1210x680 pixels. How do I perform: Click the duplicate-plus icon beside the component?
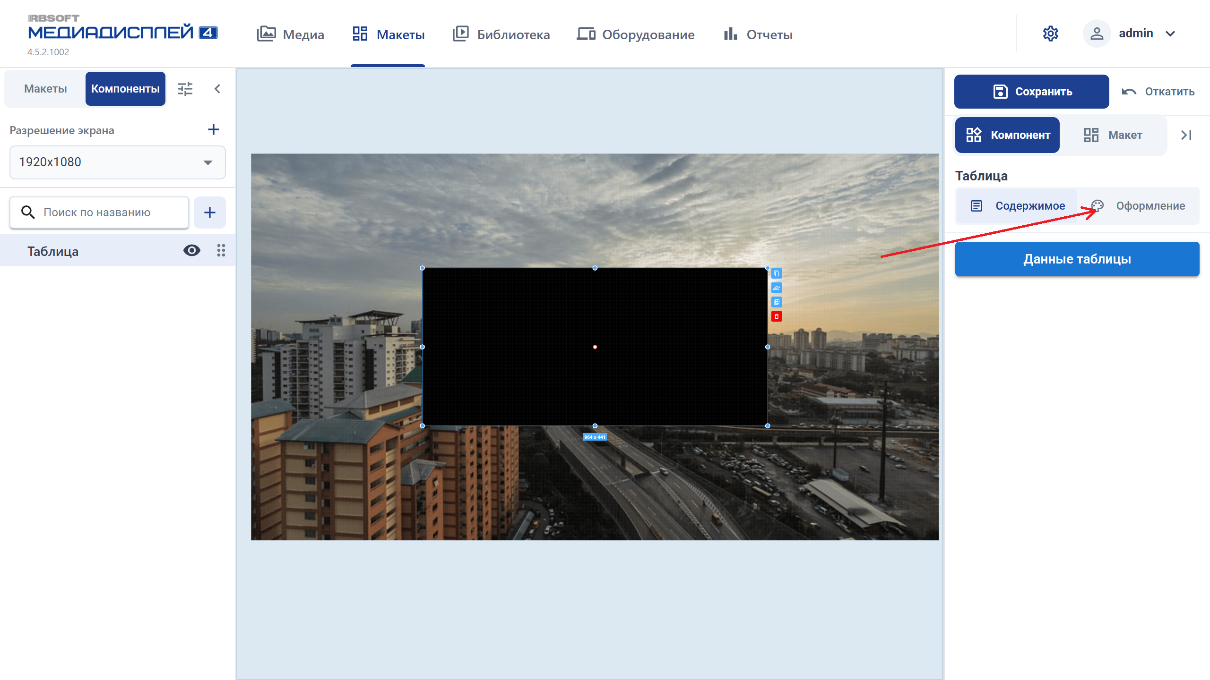pyautogui.click(x=777, y=302)
